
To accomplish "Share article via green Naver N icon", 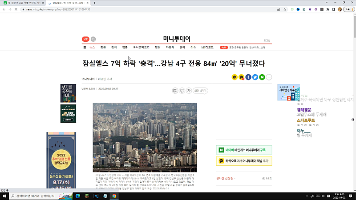I will point(262,77).
